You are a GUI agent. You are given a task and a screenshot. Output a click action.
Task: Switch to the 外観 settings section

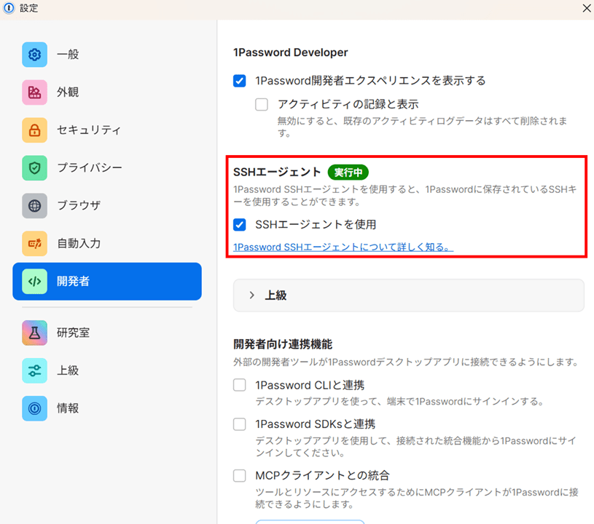click(x=107, y=92)
